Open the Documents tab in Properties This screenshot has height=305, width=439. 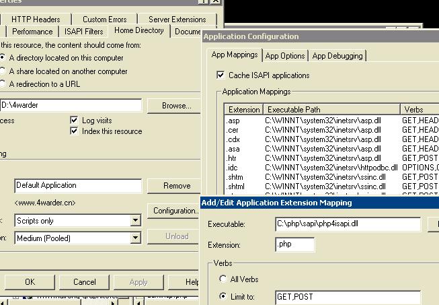click(x=187, y=32)
